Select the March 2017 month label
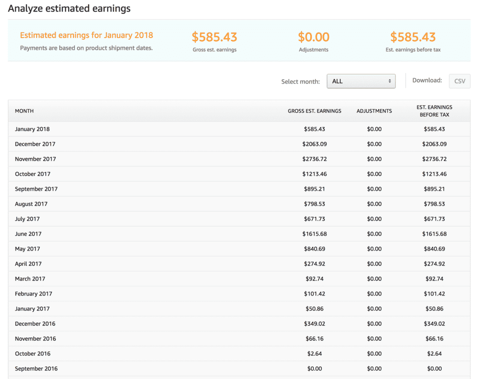This screenshot has width=479, height=379. point(30,278)
